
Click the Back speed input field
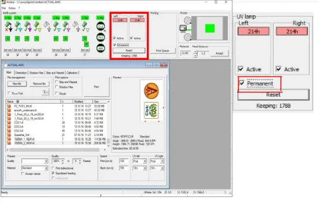(x=124, y=168)
